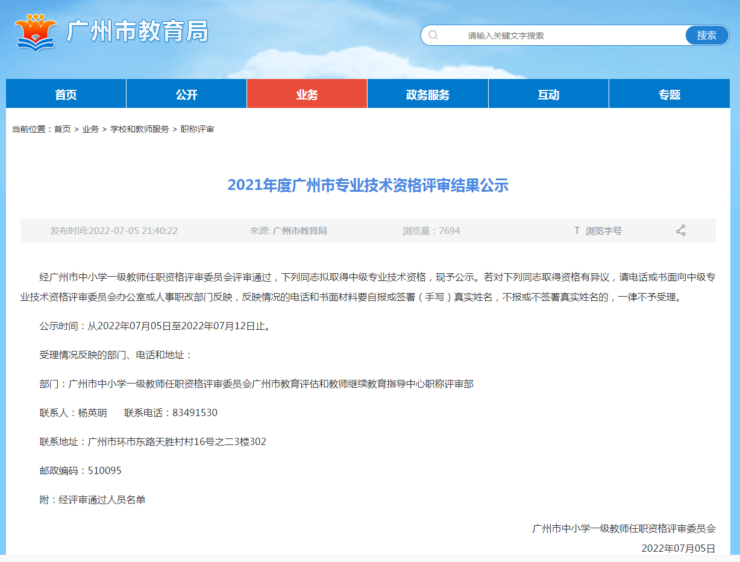Click 浏览字号 font size control
740x562 pixels.
(x=603, y=230)
